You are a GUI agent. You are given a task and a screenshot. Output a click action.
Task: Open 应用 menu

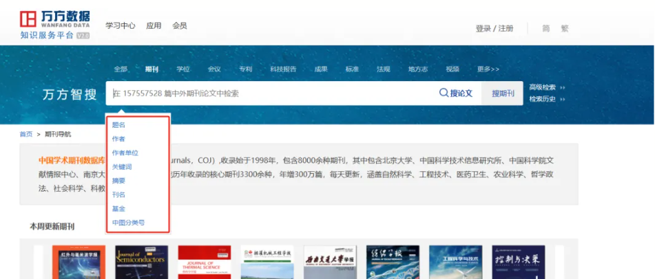pos(154,26)
